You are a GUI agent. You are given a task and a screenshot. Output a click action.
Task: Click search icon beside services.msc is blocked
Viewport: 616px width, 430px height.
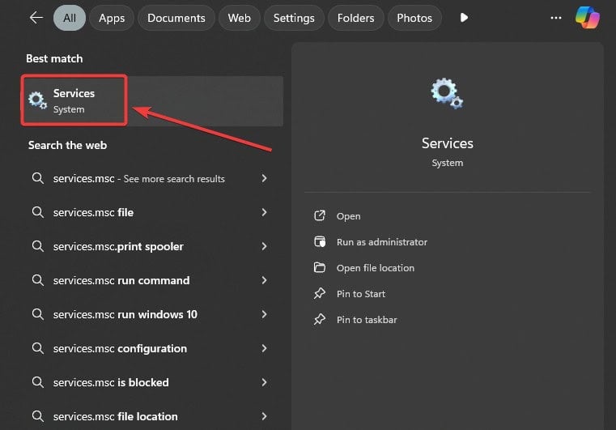(38, 382)
